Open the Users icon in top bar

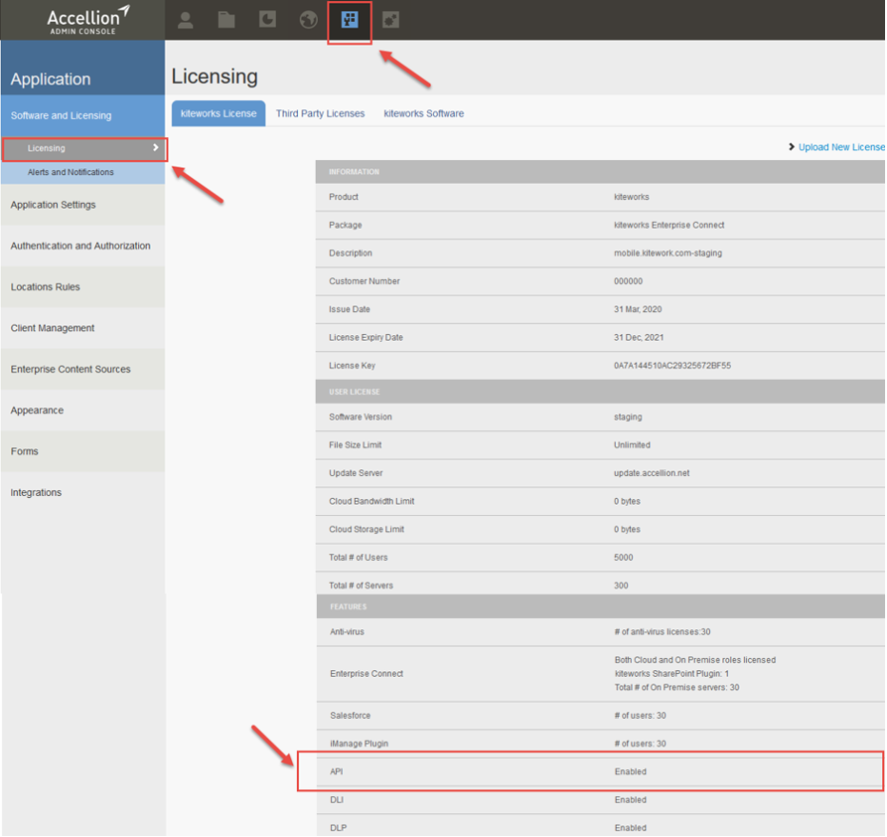click(186, 20)
